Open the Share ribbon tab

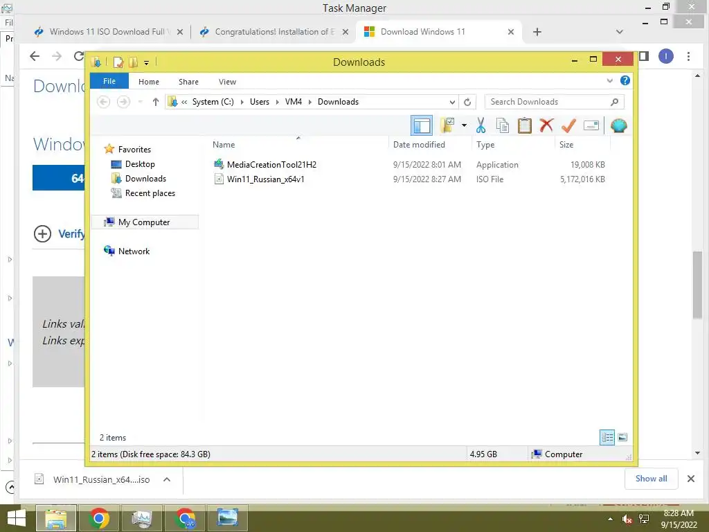[188, 82]
